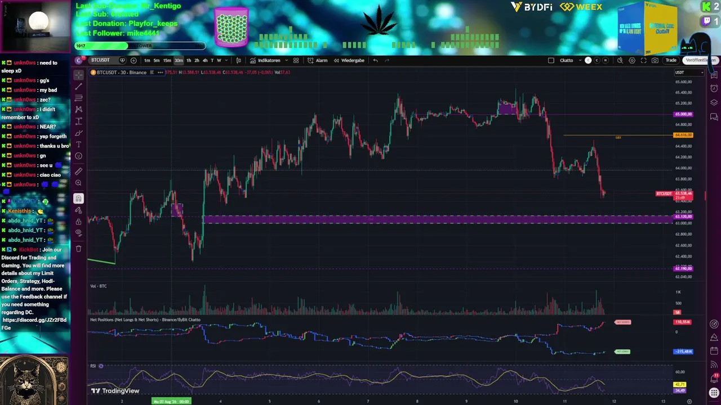
Task: Open the emoji and icons tool
Action: click(78, 156)
